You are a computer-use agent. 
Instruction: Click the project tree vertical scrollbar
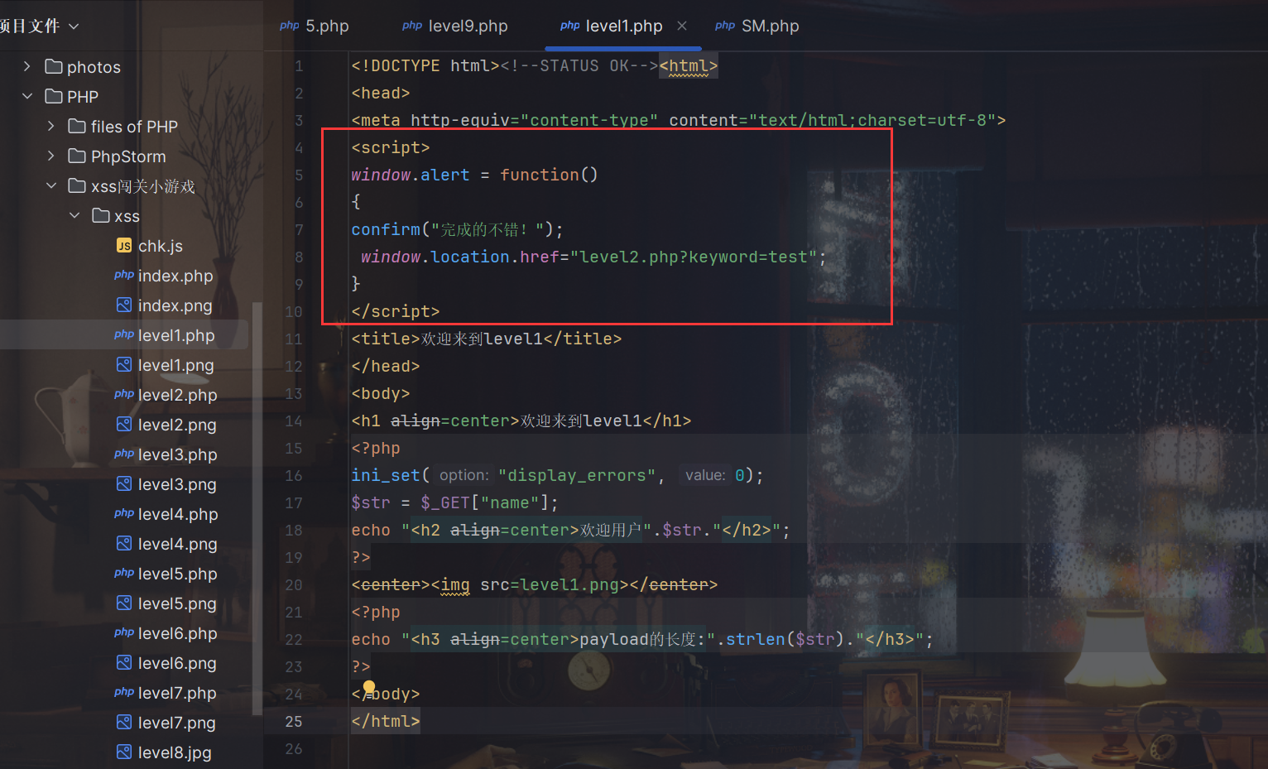pyautogui.click(x=257, y=497)
